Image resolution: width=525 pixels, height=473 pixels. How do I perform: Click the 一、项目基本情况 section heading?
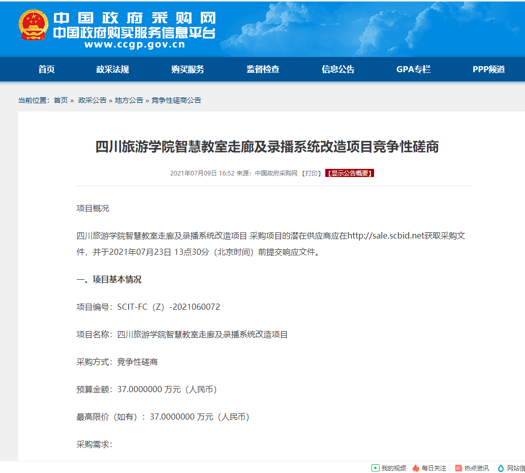[109, 279]
